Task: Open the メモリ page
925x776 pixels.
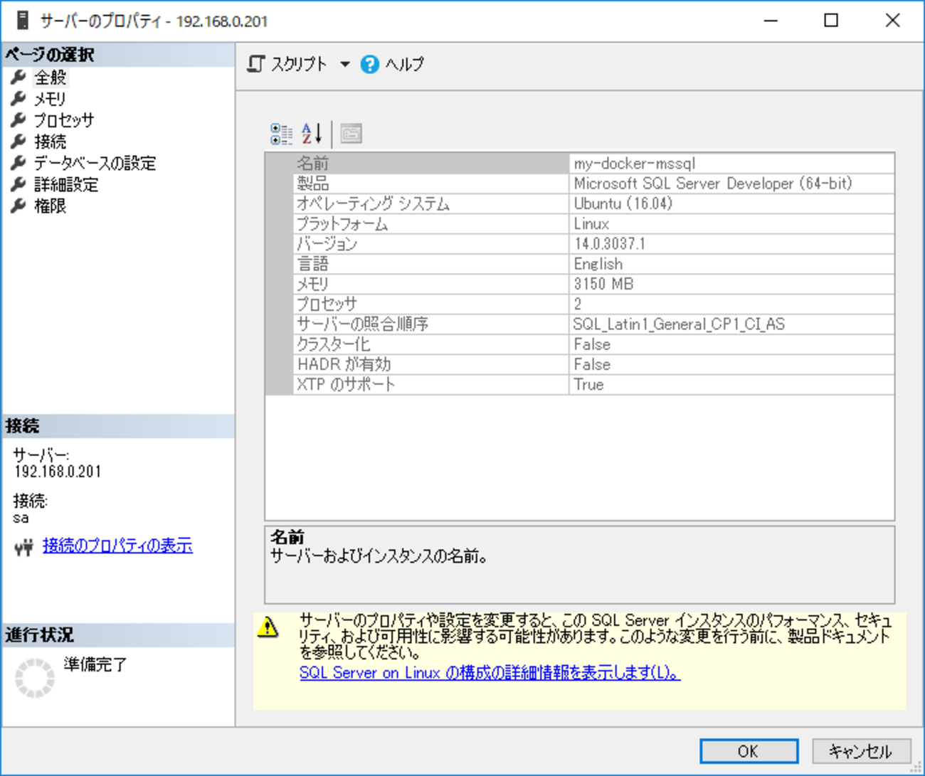Action: (50, 99)
